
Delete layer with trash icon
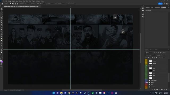pos(167,90)
